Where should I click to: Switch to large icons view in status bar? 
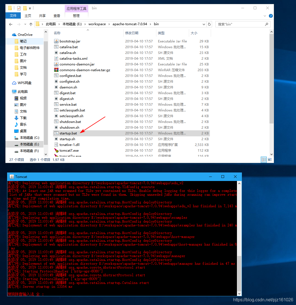point(270,160)
